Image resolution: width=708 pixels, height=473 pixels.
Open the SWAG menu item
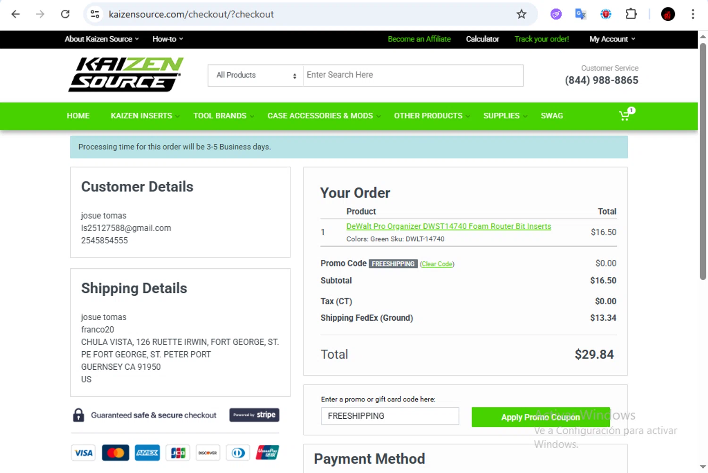[552, 116]
